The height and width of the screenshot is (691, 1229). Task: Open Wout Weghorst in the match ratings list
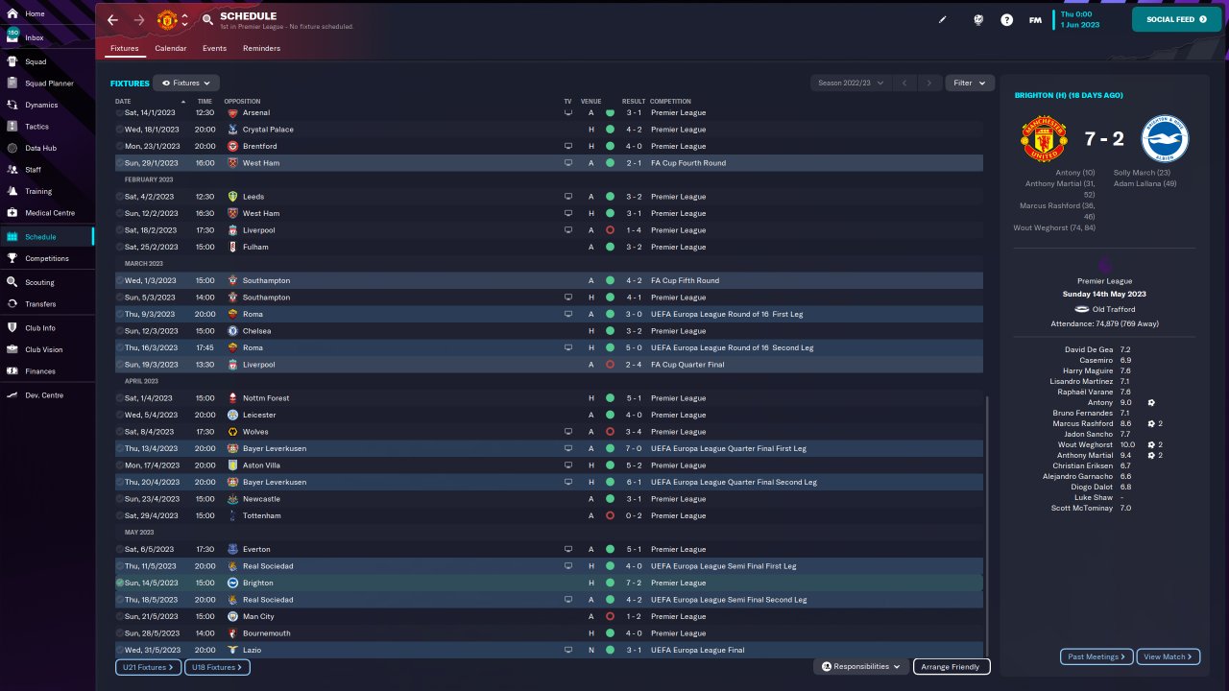(1085, 445)
